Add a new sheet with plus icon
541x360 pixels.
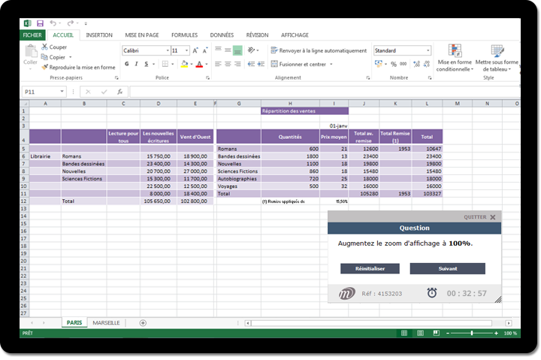pos(143,322)
